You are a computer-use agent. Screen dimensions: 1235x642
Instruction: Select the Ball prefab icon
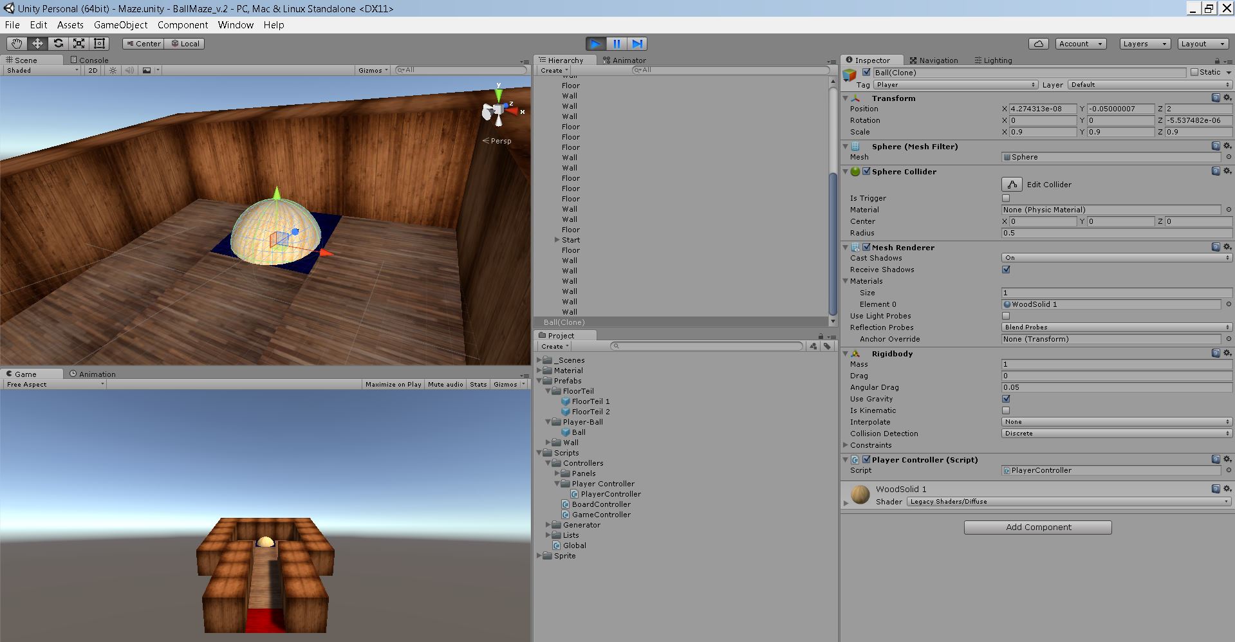(x=566, y=432)
